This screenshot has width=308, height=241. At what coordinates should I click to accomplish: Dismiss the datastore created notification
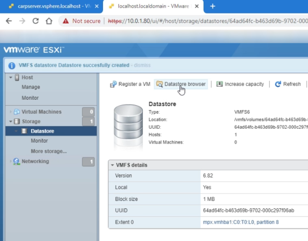(x=142, y=65)
